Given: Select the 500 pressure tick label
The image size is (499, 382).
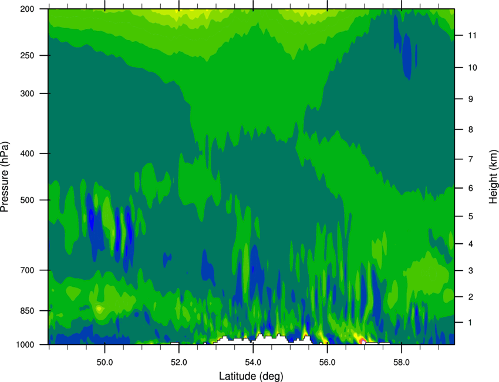Looking at the screenshot, I should (27, 200).
